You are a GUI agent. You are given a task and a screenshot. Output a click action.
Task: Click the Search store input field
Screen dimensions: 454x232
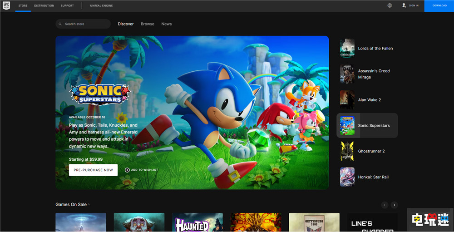86,24
